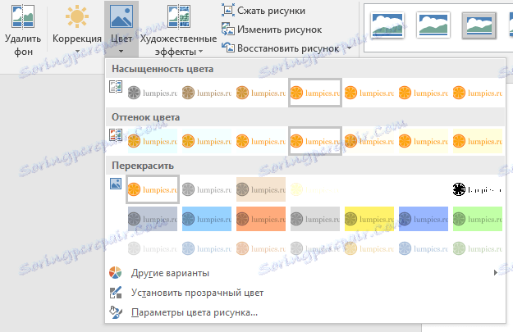Select the highlighted saturation thumbnail under Насыщенность цвета

(x=315, y=93)
